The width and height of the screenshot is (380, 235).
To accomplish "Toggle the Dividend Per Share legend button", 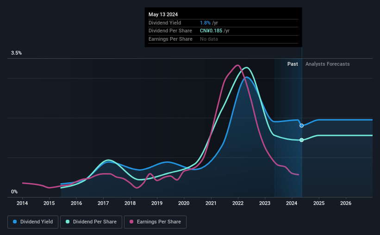I will pos(91,222).
